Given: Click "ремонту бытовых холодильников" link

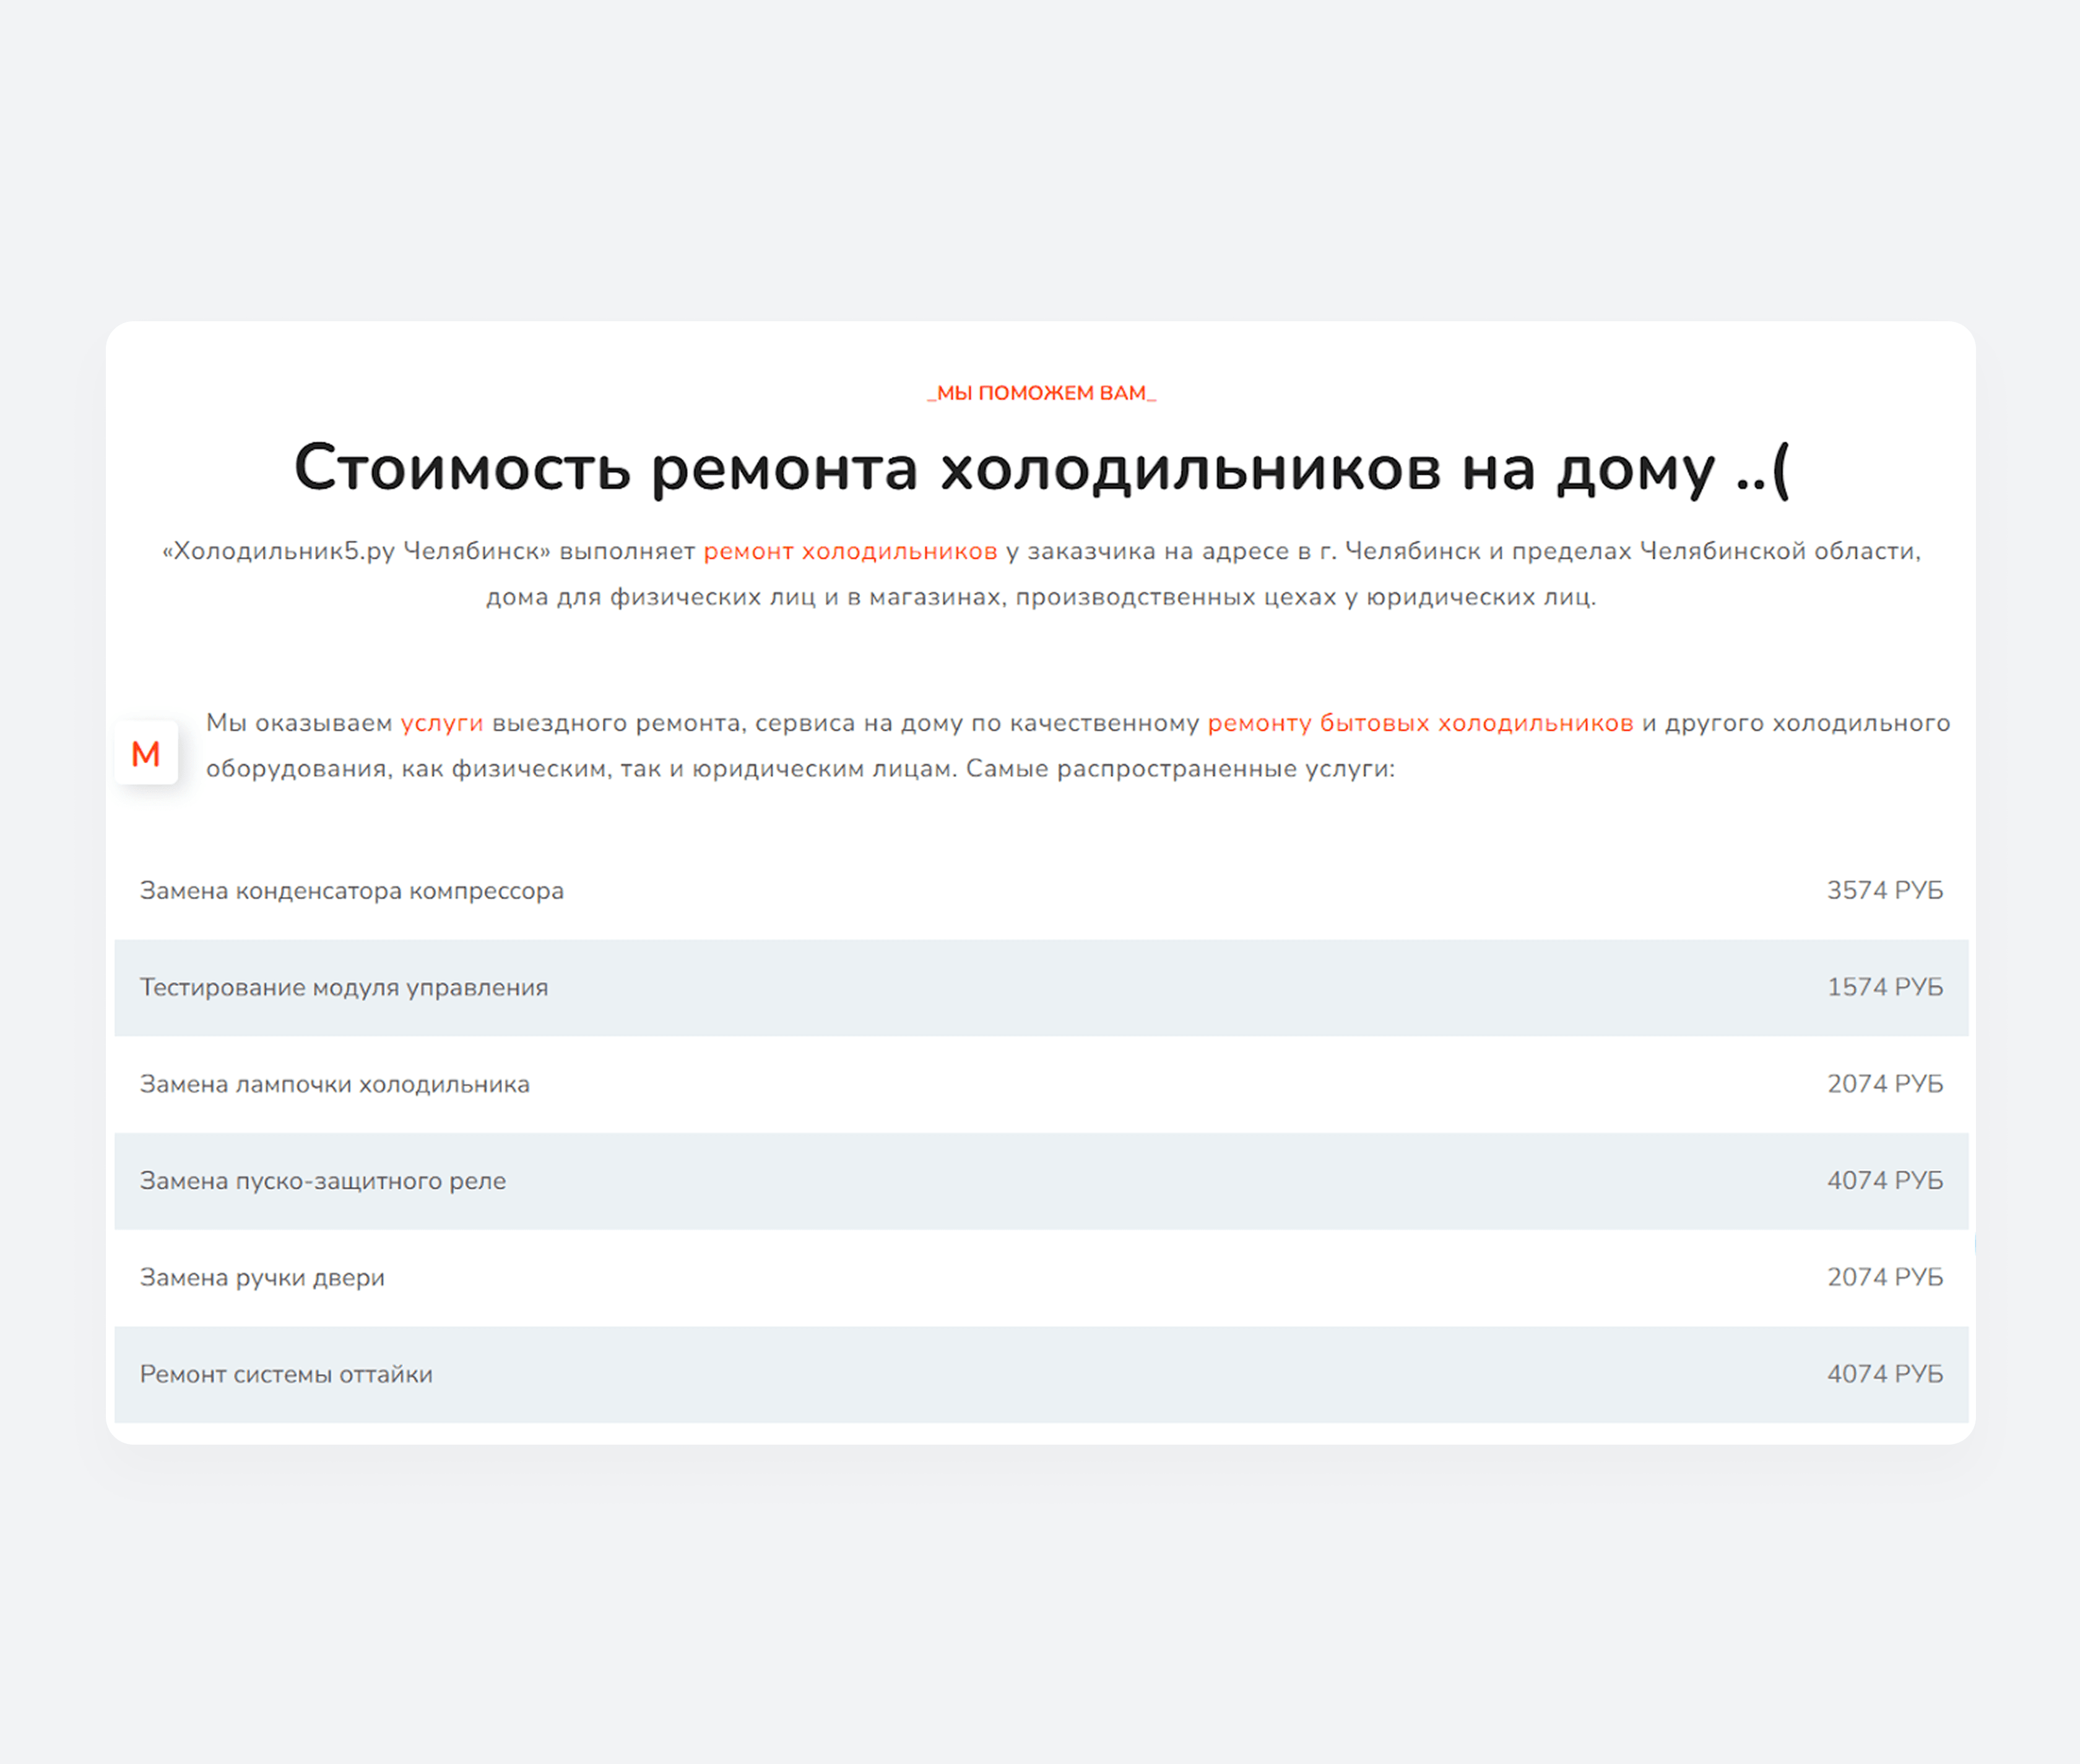Looking at the screenshot, I should (1419, 722).
